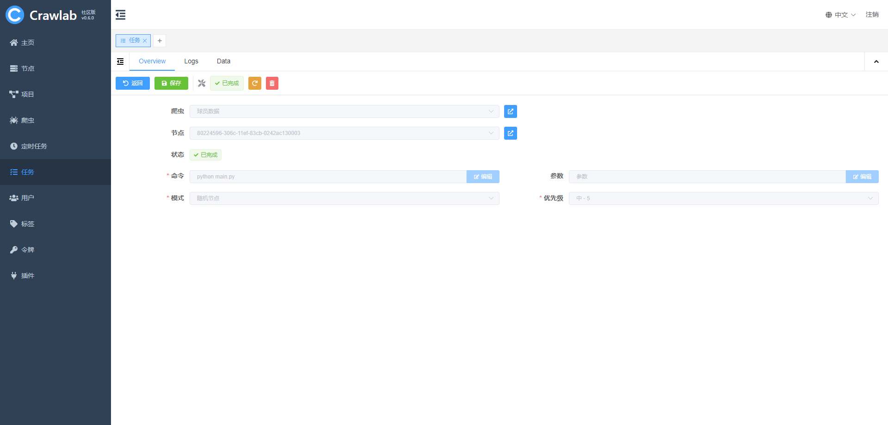Viewport: 888px width, 425px height.
Task: Open the 令牌 tokens section
Action: click(55, 250)
